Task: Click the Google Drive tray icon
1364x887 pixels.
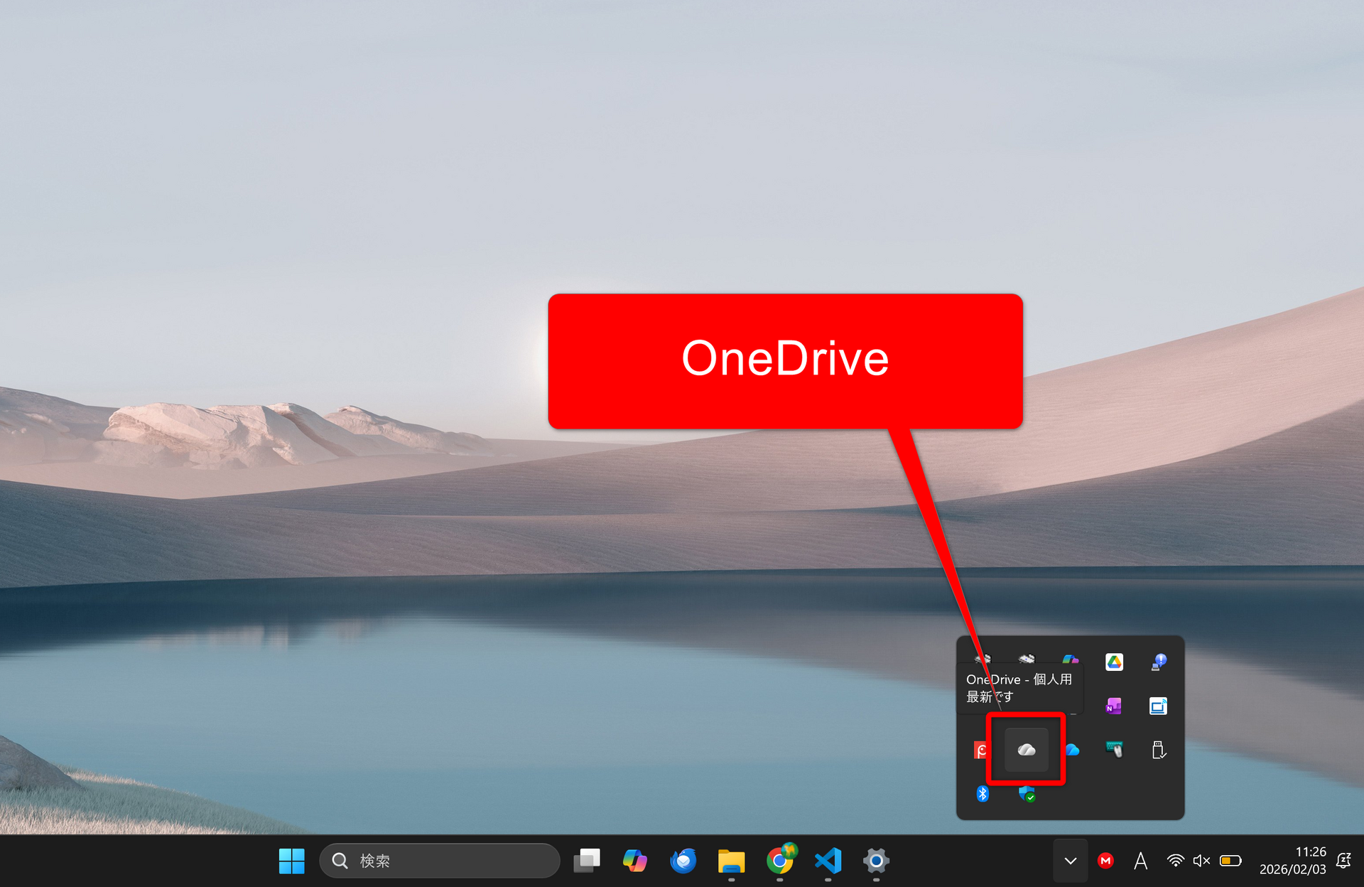Action: tap(1114, 662)
